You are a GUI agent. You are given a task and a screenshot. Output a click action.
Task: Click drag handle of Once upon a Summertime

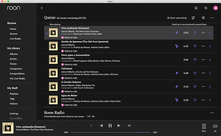210,60
